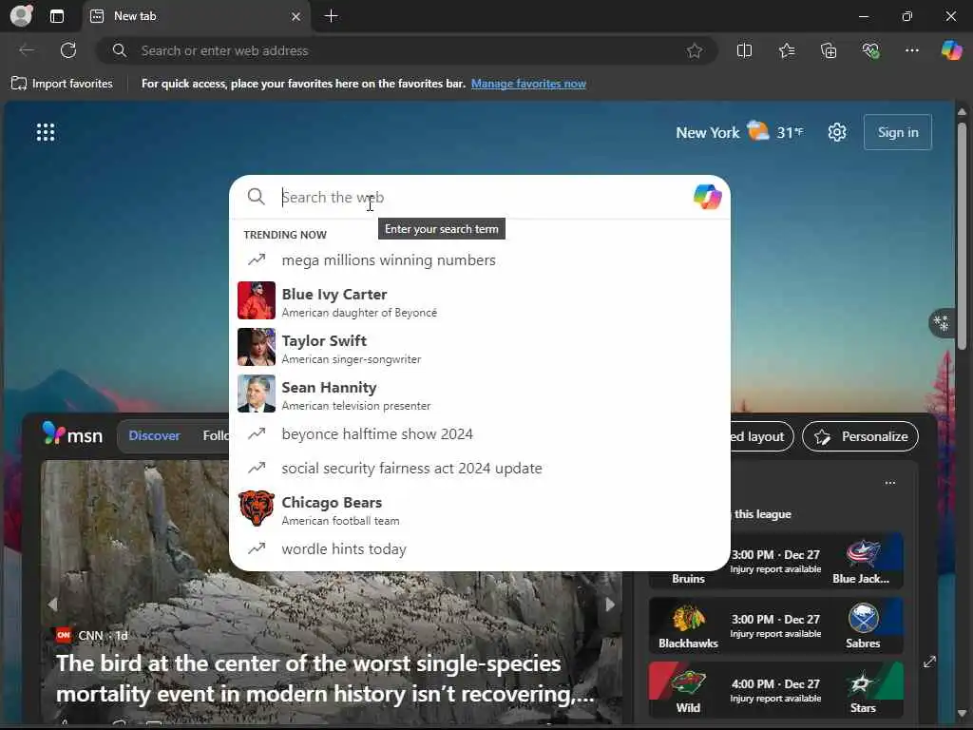The height and width of the screenshot is (730, 973).
Task: Open Manage favorites now link
Action: click(x=528, y=84)
